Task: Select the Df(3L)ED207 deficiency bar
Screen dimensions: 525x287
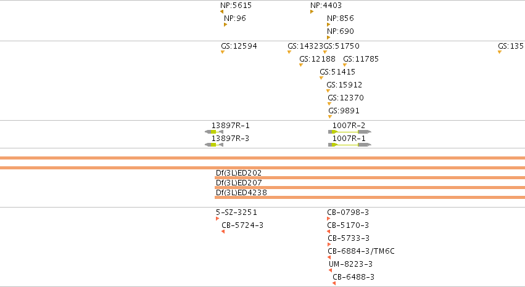Action: [x=370, y=188]
